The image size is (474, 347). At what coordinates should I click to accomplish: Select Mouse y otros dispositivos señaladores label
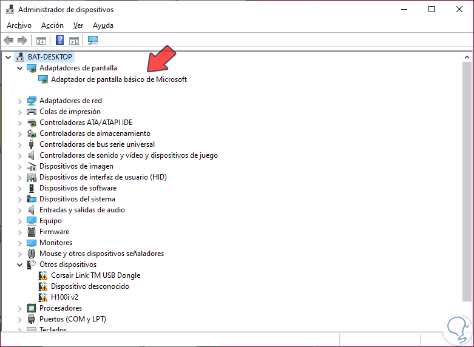[101, 254]
